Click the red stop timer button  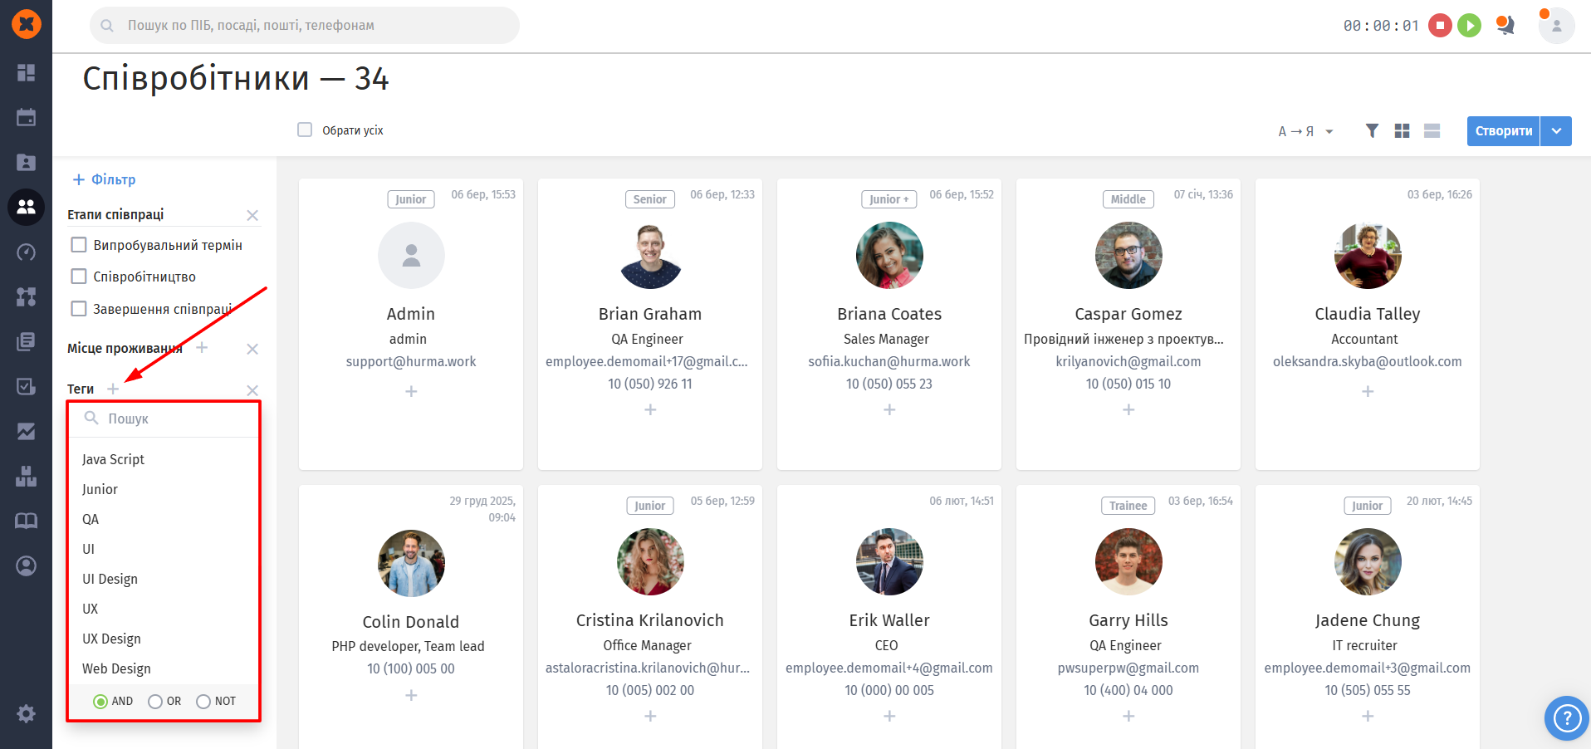(1440, 26)
